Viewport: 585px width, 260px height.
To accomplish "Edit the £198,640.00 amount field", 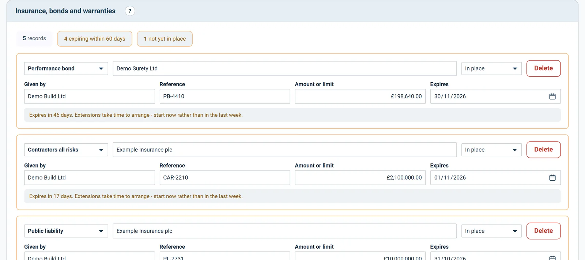I will 360,96.
